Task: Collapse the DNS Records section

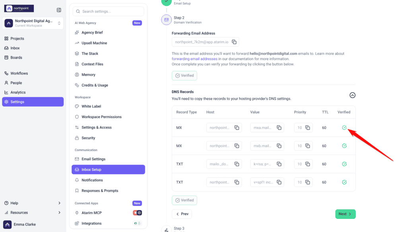Action: tap(352, 95)
